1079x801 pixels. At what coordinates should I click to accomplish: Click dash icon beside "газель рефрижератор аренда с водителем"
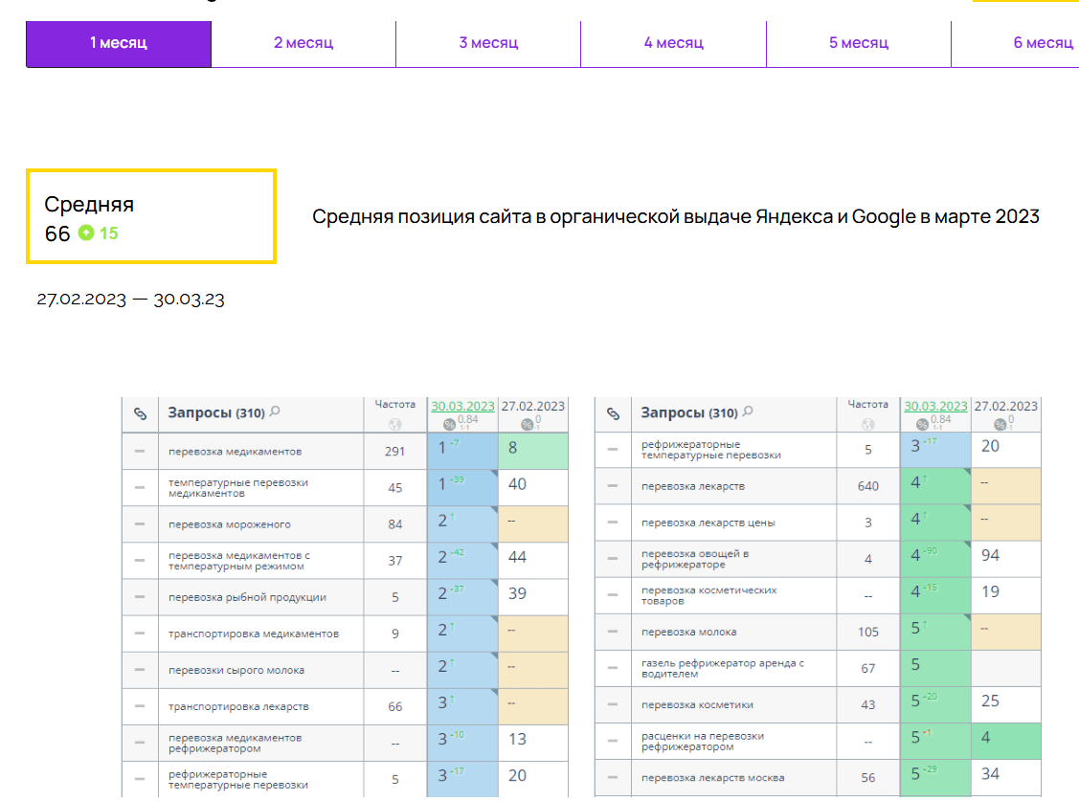tap(613, 668)
